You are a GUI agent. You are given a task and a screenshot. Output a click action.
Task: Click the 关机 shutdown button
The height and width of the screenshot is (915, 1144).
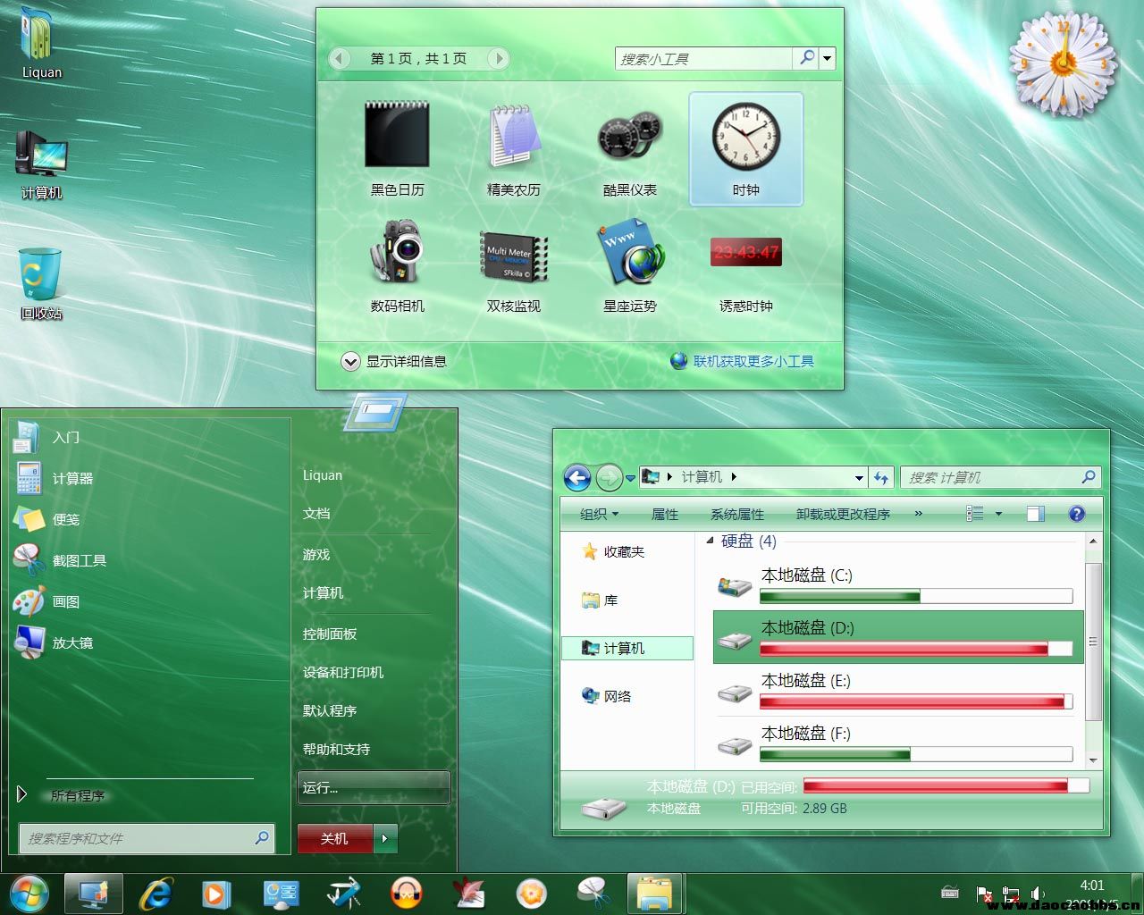point(334,838)
